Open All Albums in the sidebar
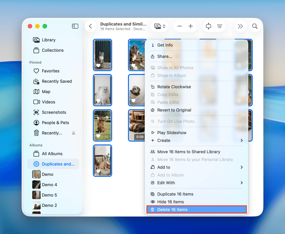 pyautogui.click(x=52, y=154)
